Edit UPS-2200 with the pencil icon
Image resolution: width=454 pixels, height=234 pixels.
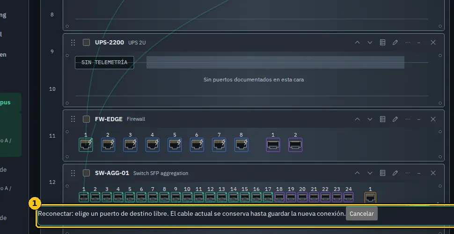[x=395, y=43]
